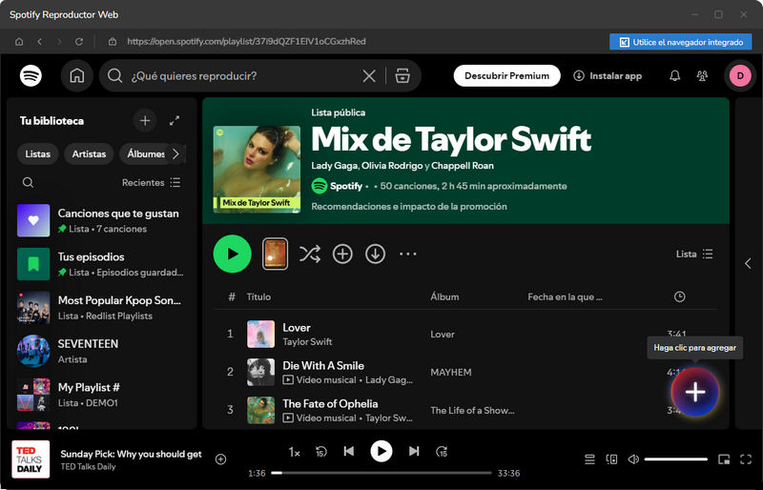
Task: Click Chappell Roan artist link
Action: [463, 166]
